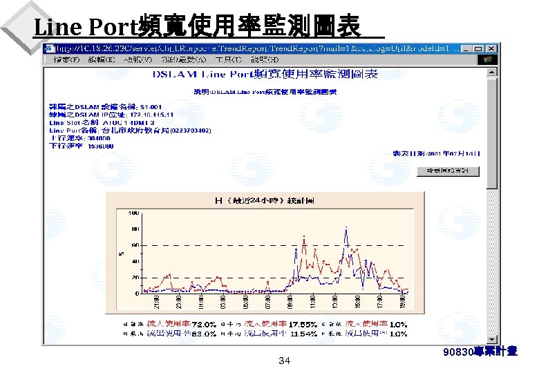Open the 檢視(V) menu
539x373 pixels.
[138, 60]
